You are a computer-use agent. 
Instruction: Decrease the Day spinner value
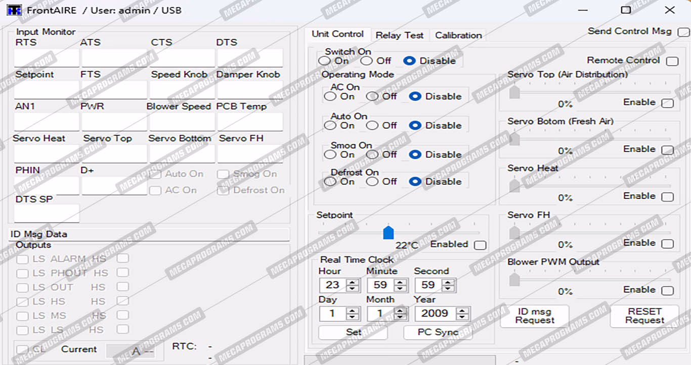[353, 317]
